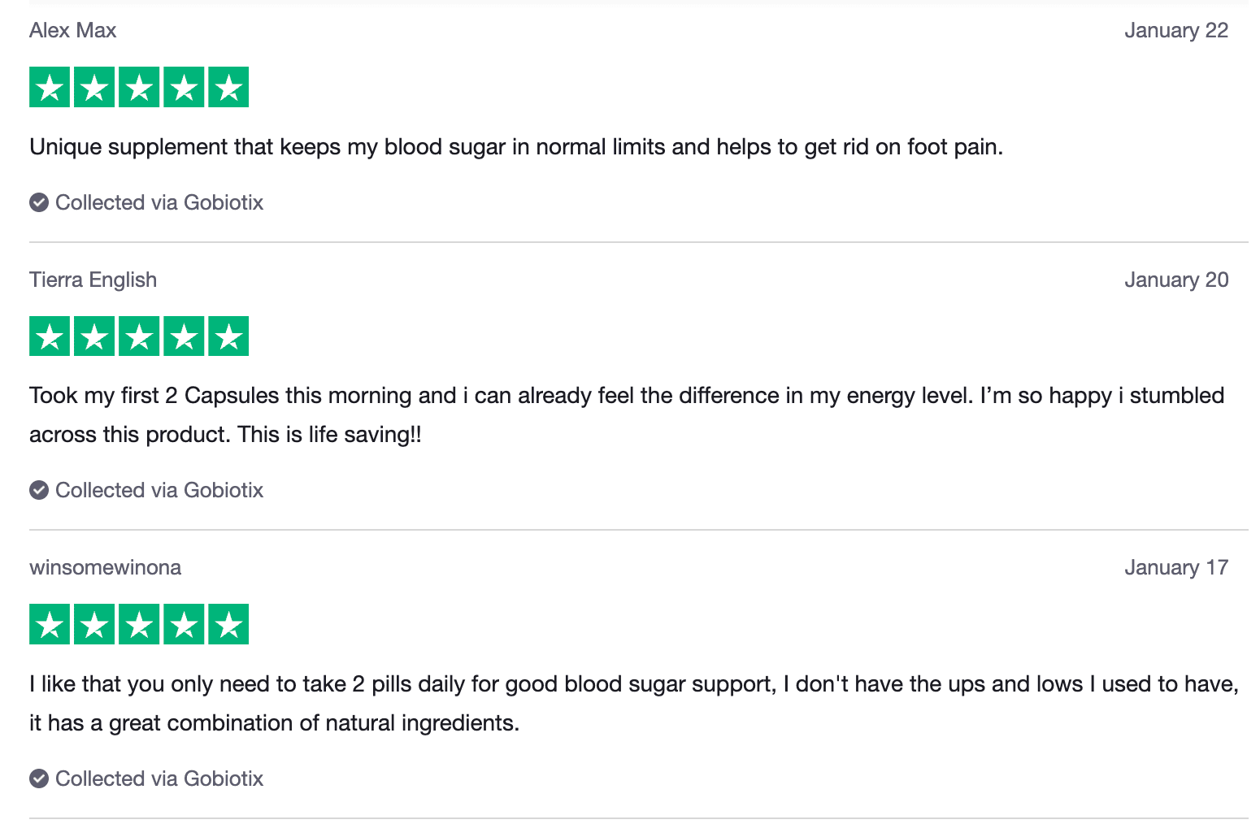
Task: Click the first star of Alex Max's rating
Action: (x=50, y=87)
